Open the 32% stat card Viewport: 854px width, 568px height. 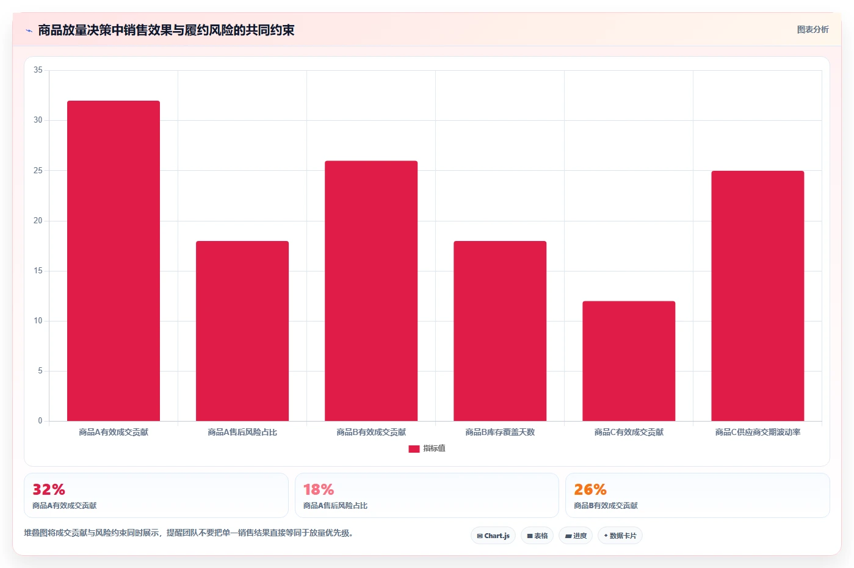156,495
